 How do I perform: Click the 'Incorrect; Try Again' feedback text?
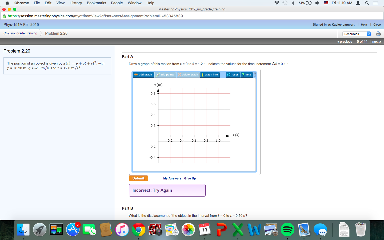point(152,190)
